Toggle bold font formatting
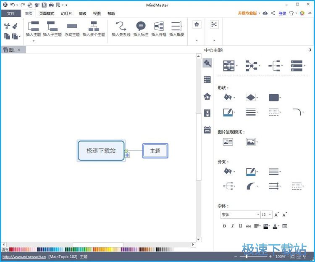The height and width of the screenshot is (262, 315). (224, 226)
